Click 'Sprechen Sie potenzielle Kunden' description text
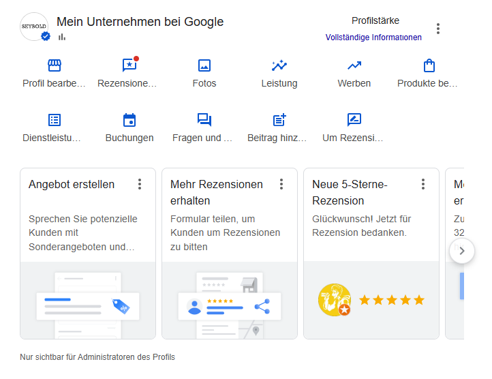The width and height of the screenshot is (492, 379). coord(83,233)
